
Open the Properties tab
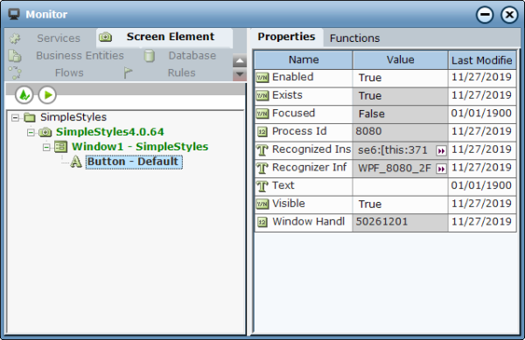pos(287,37)
